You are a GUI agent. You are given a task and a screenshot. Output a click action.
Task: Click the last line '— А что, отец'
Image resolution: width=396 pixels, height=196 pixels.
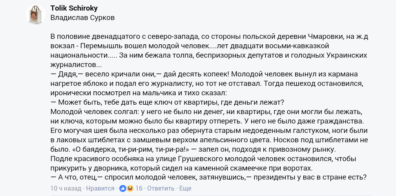pyautogui.click(x=209, y=177)
